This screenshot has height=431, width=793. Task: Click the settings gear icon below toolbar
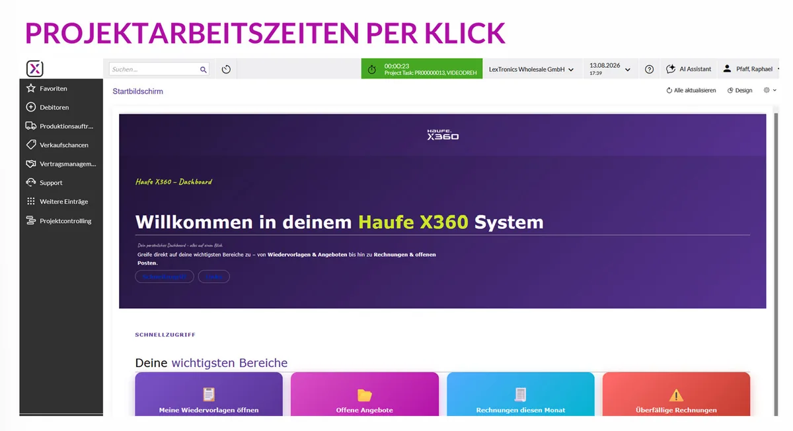767,90
